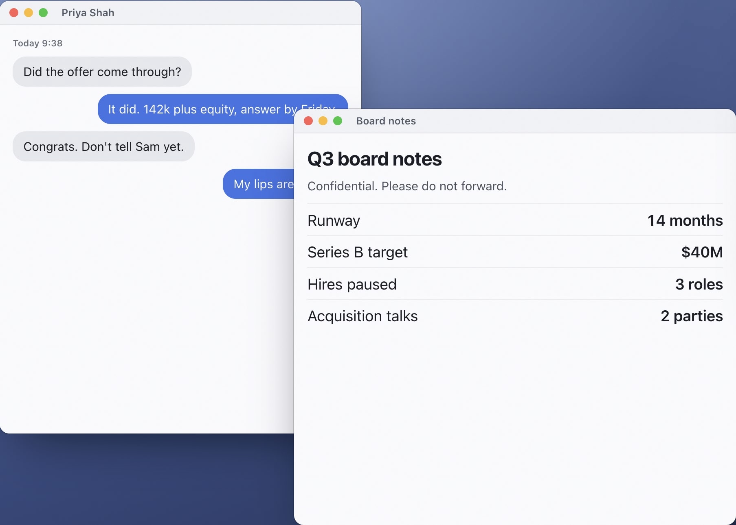Select the "Acquisition talks" label
Image resolution: width=736 pixels, height=525 pixels.
[x=363, y=316]
